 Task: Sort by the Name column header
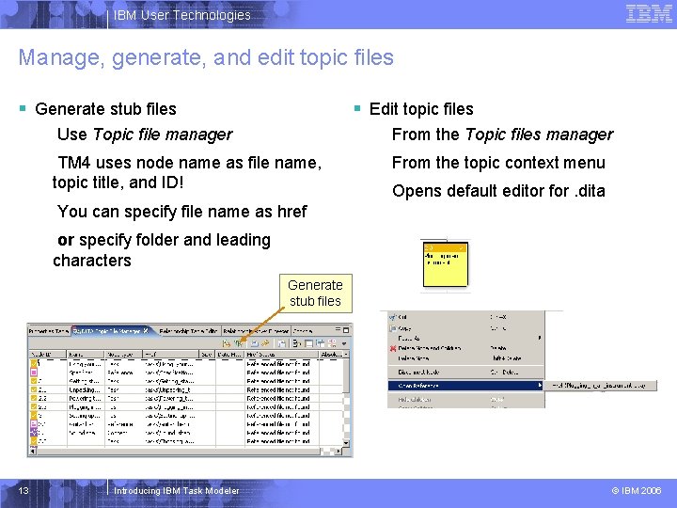click(86, 355)
